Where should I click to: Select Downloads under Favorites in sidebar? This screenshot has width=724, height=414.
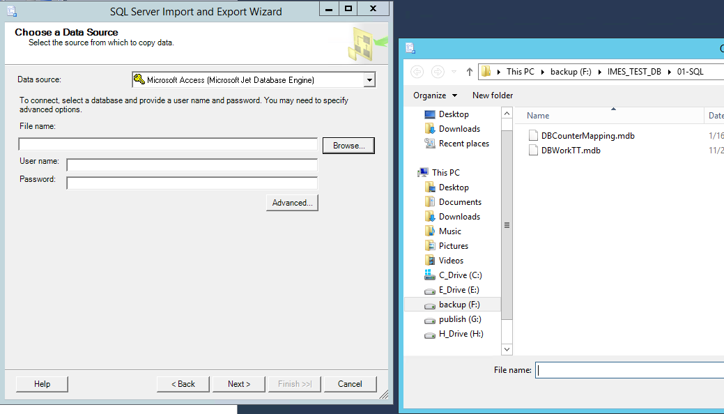point(459,129)
